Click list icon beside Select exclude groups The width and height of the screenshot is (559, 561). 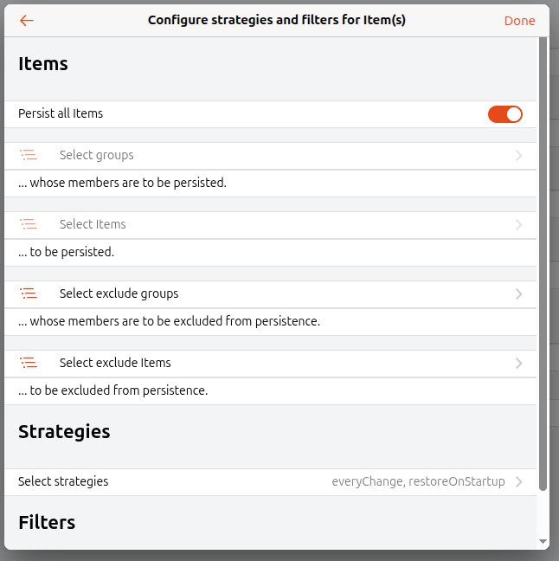29,294
